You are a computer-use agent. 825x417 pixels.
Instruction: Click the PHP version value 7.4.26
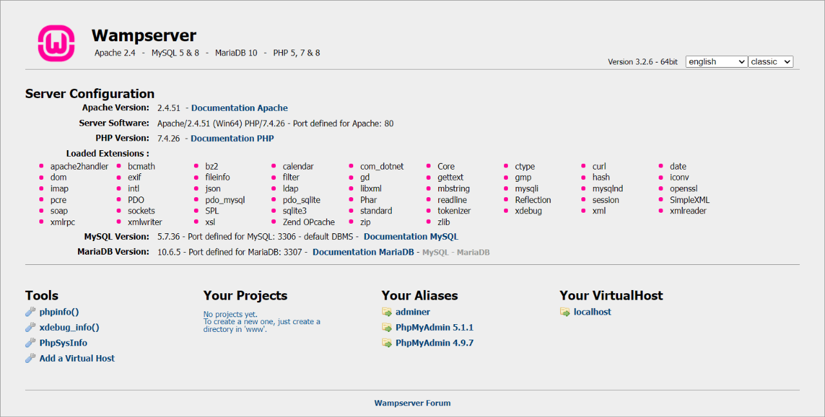pyautogui.click(x=169, y=139)
